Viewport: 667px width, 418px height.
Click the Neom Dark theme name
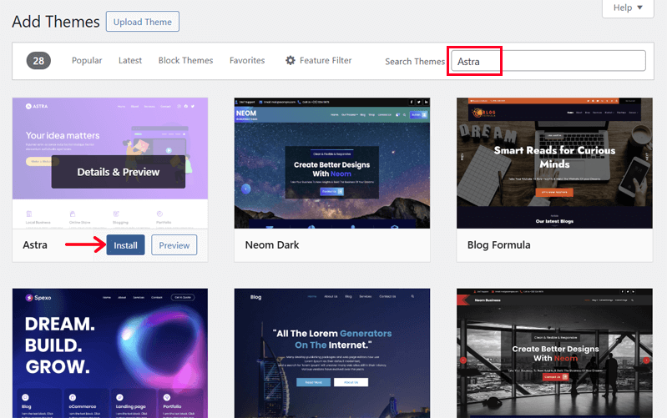pyautogui.click(x=272, y=245)
